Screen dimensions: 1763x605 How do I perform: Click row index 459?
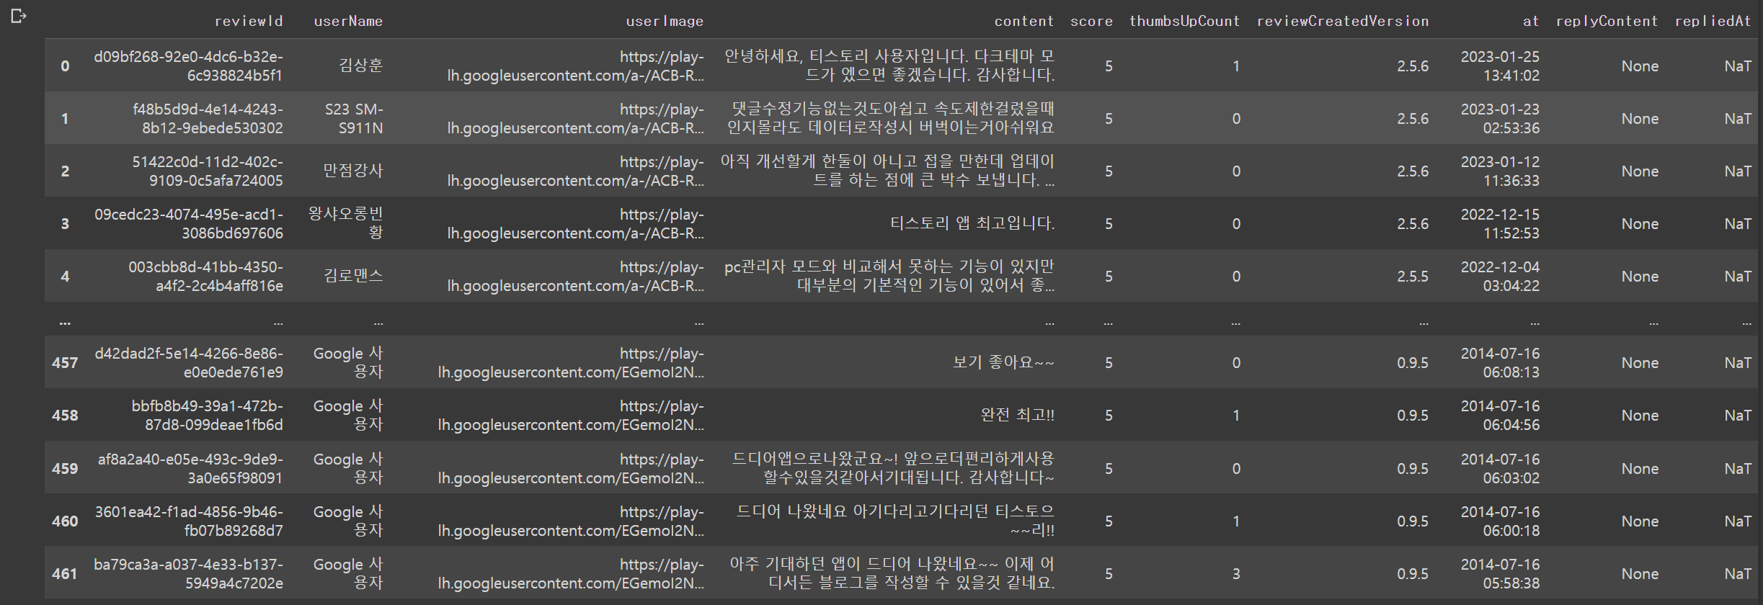[65, 468]
